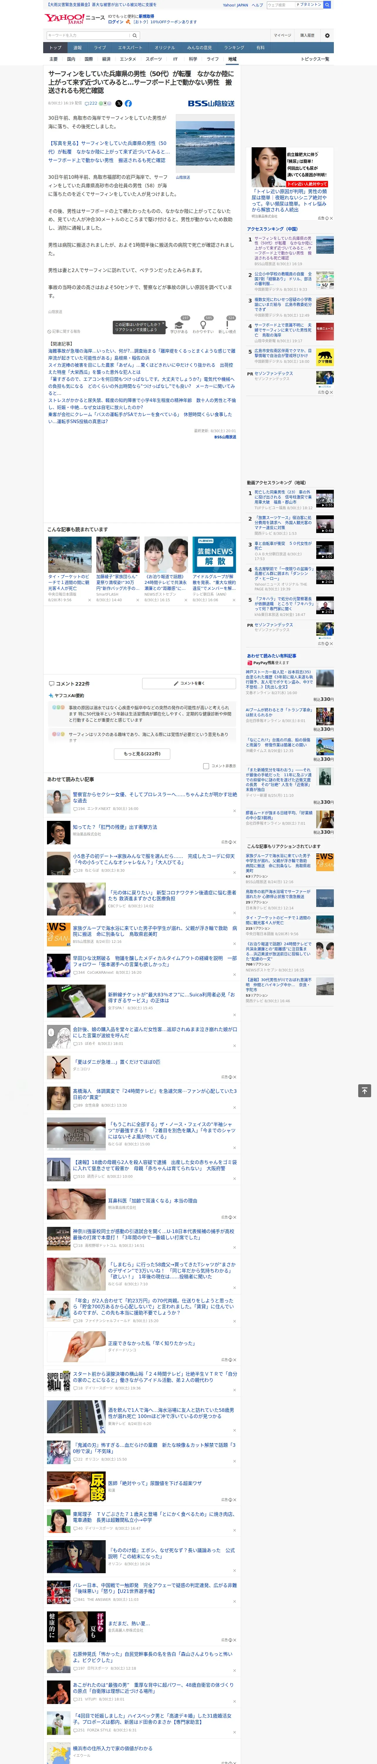377x1764 pixels.
Task: Click the ログイン link
Action: pos(116,22)
